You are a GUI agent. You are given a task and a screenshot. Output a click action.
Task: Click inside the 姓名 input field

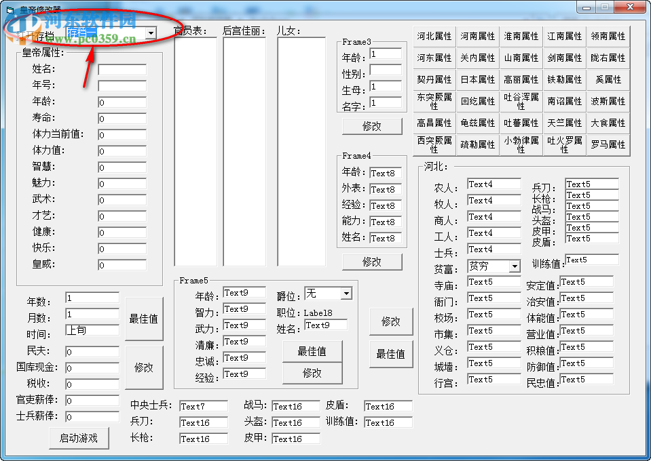click(x=121, y=70)
